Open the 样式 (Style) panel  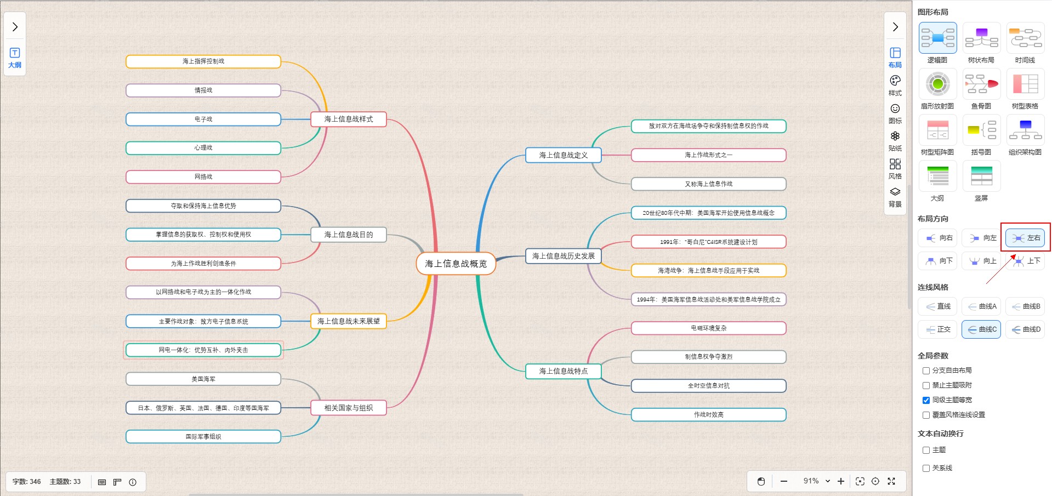[x=895, y=85]
